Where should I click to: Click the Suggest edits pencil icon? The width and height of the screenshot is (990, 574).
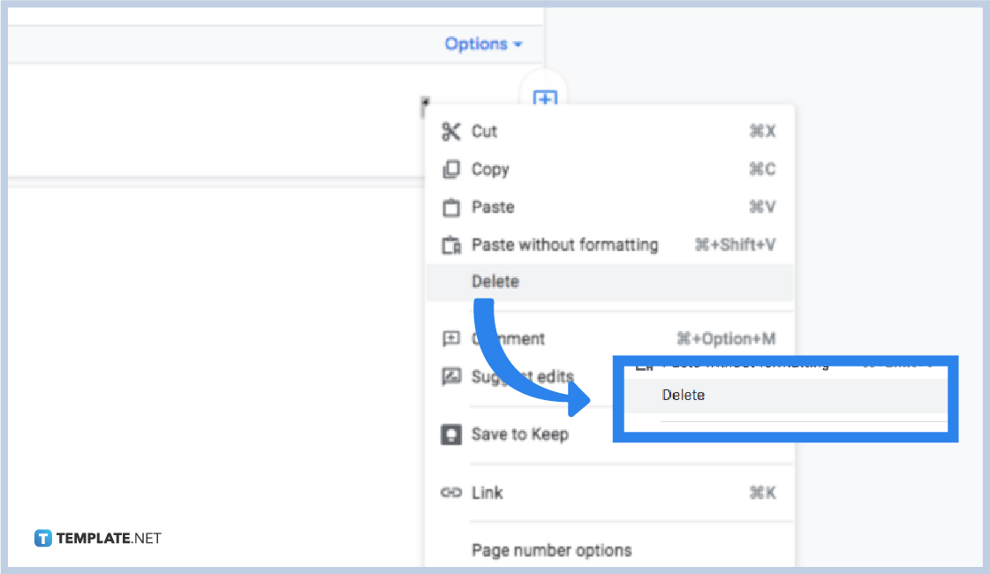[x=450, y=375]
